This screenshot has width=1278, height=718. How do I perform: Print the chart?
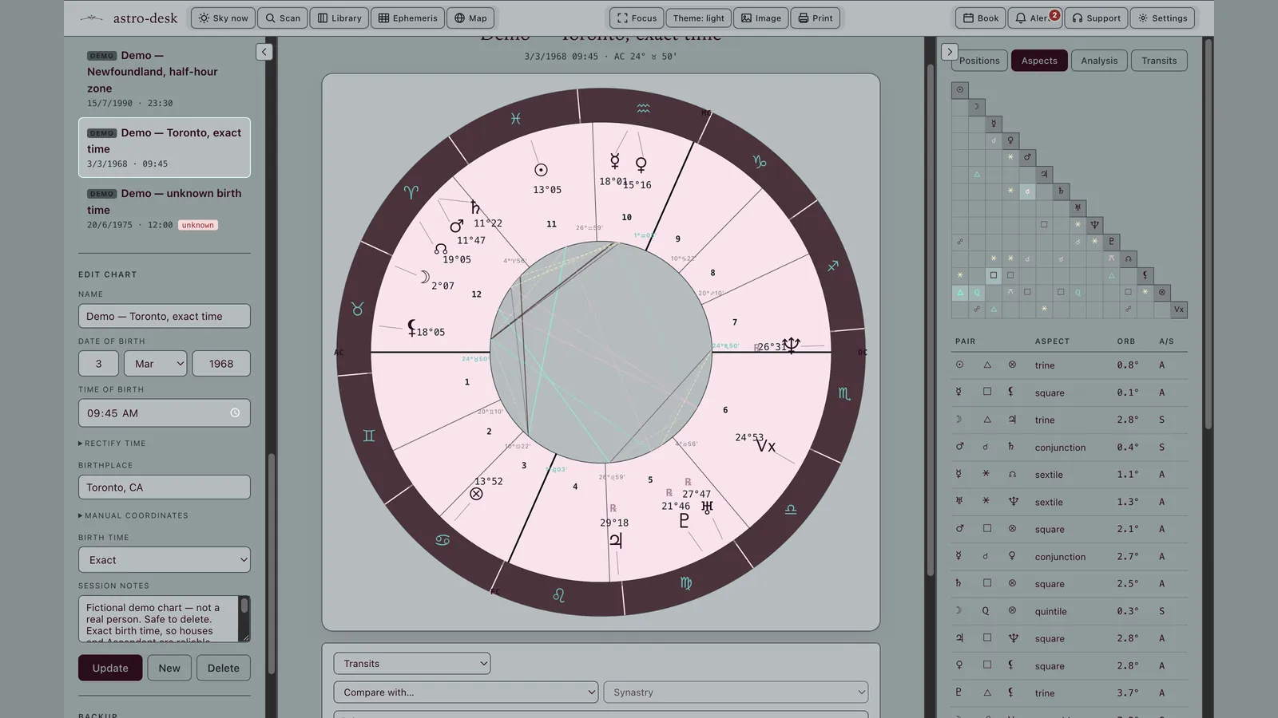[815, 18]
